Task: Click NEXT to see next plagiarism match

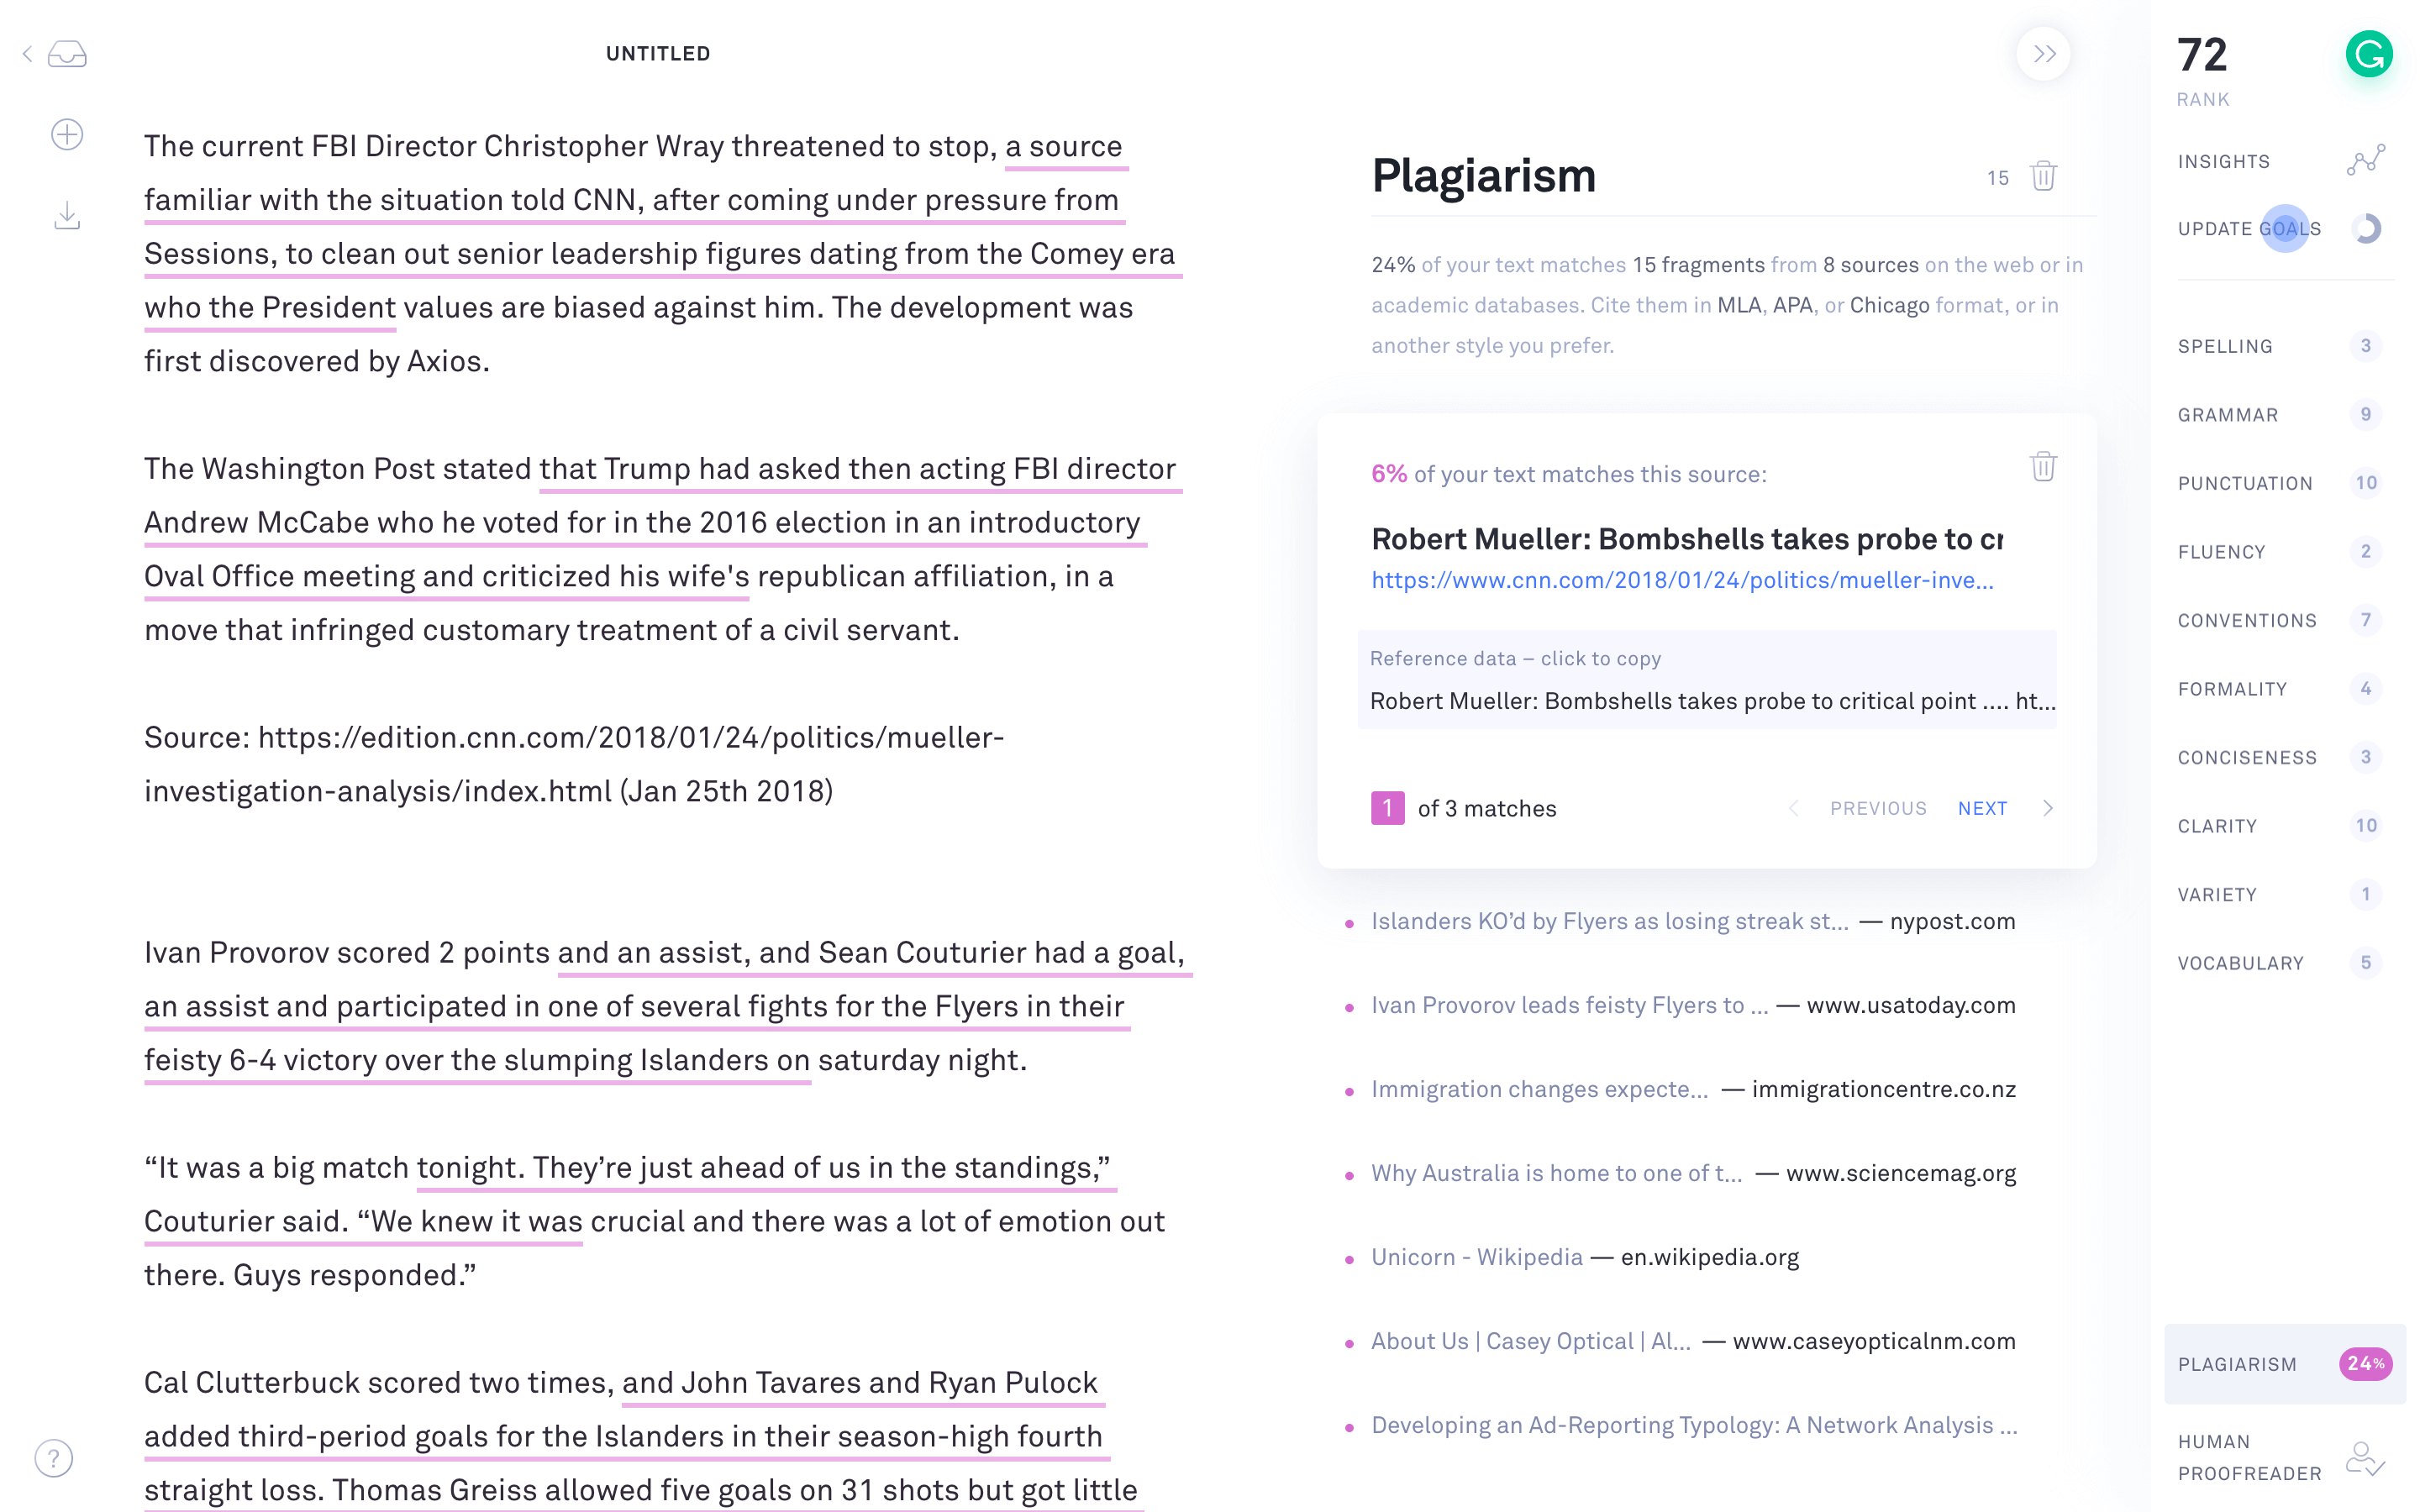Action: coord(1983,808)
